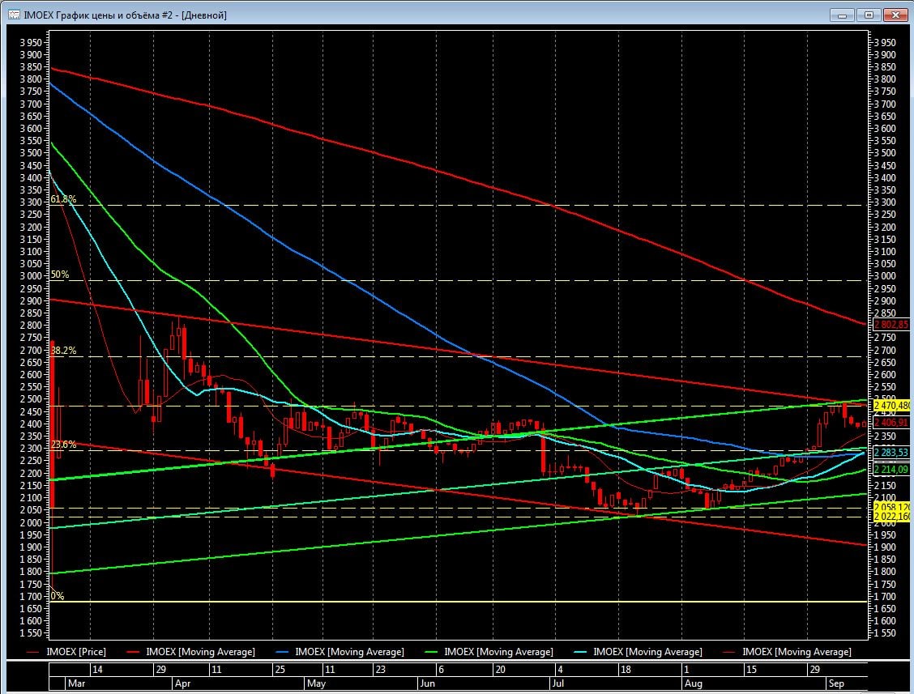Select the 61.8% Fibonacci level label

coord(63,199)
